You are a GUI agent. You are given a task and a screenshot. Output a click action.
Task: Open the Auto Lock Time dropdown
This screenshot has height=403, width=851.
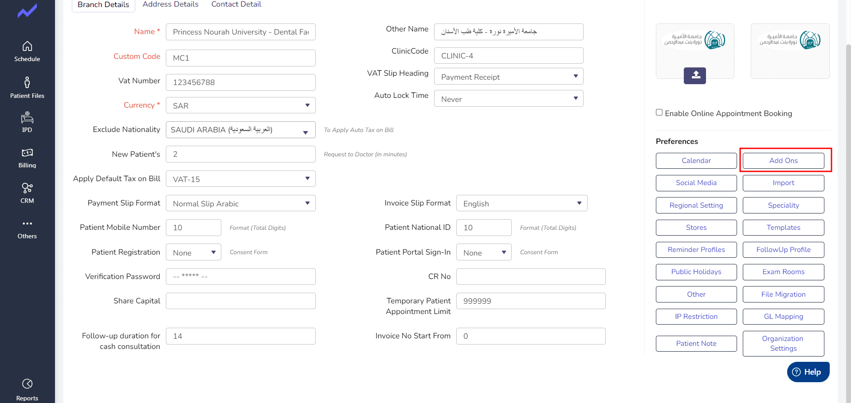click(x=508, y=99)
